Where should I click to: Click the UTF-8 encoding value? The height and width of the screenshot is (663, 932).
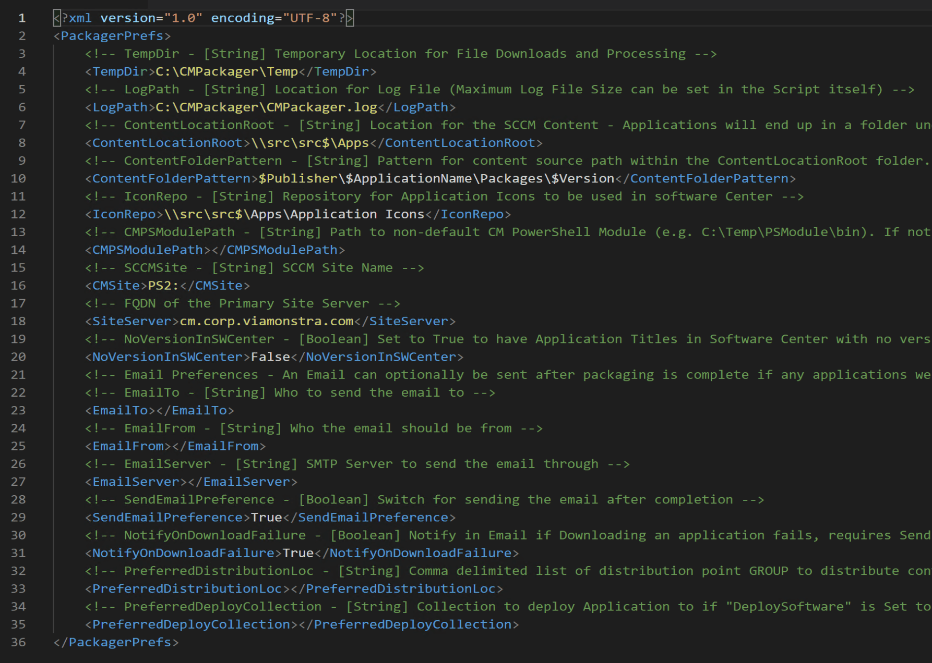tap(310, 18)
